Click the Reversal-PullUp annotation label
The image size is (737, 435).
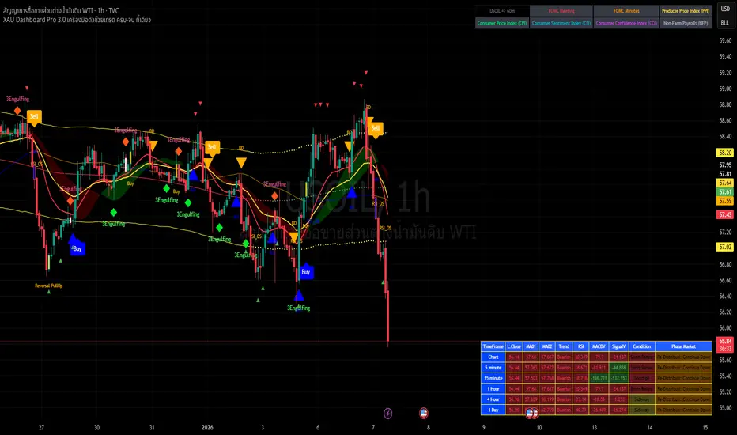49,286
